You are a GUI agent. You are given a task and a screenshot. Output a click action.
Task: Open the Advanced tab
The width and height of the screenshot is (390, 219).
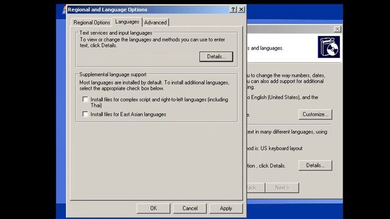pyautogui.click(x=155, y=23)
